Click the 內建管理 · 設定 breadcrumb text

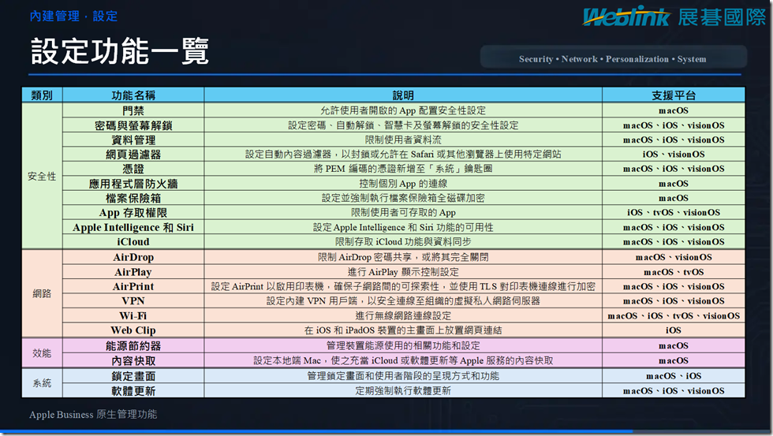(73, 17)
